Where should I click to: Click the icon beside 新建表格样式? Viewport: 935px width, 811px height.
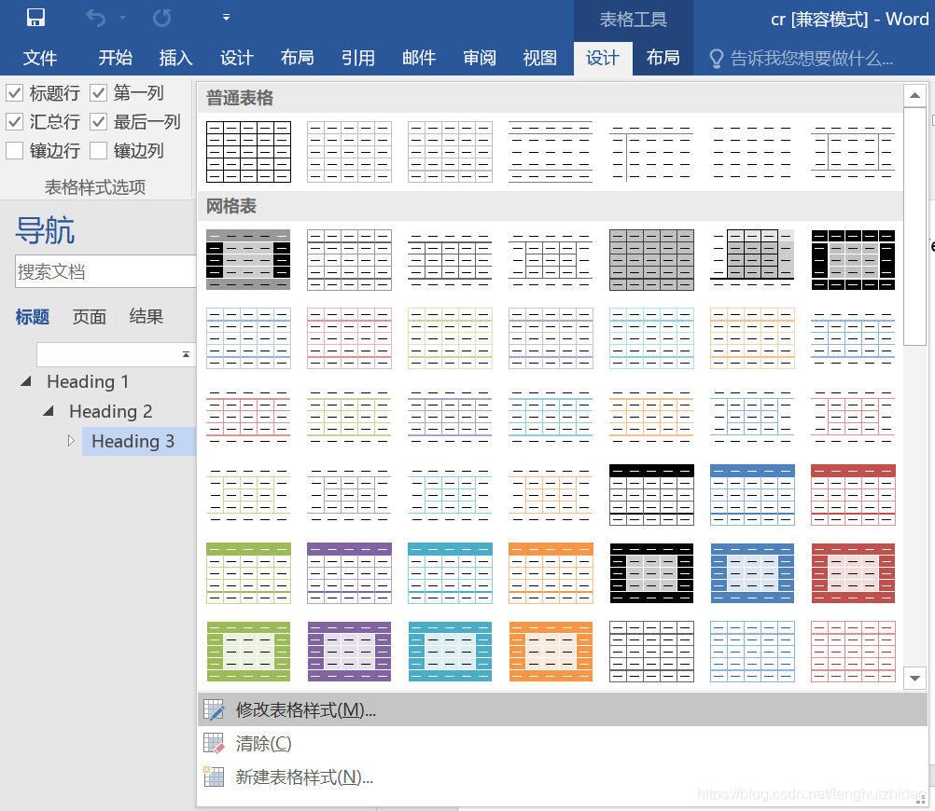[212, 776]
